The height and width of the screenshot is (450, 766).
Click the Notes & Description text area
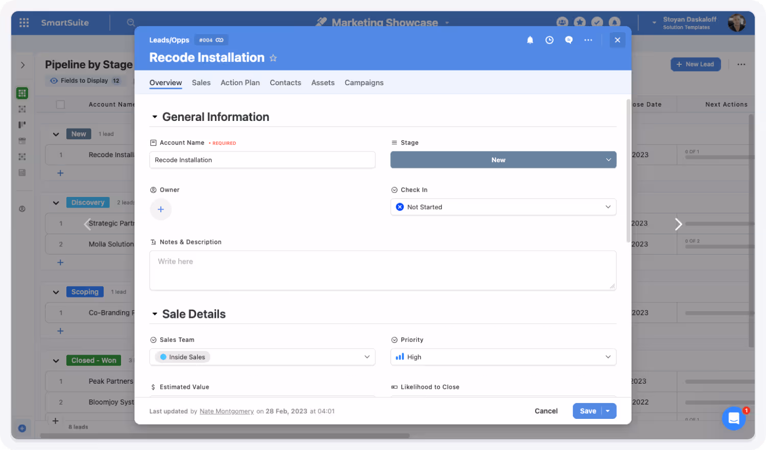tap(382, 270)
